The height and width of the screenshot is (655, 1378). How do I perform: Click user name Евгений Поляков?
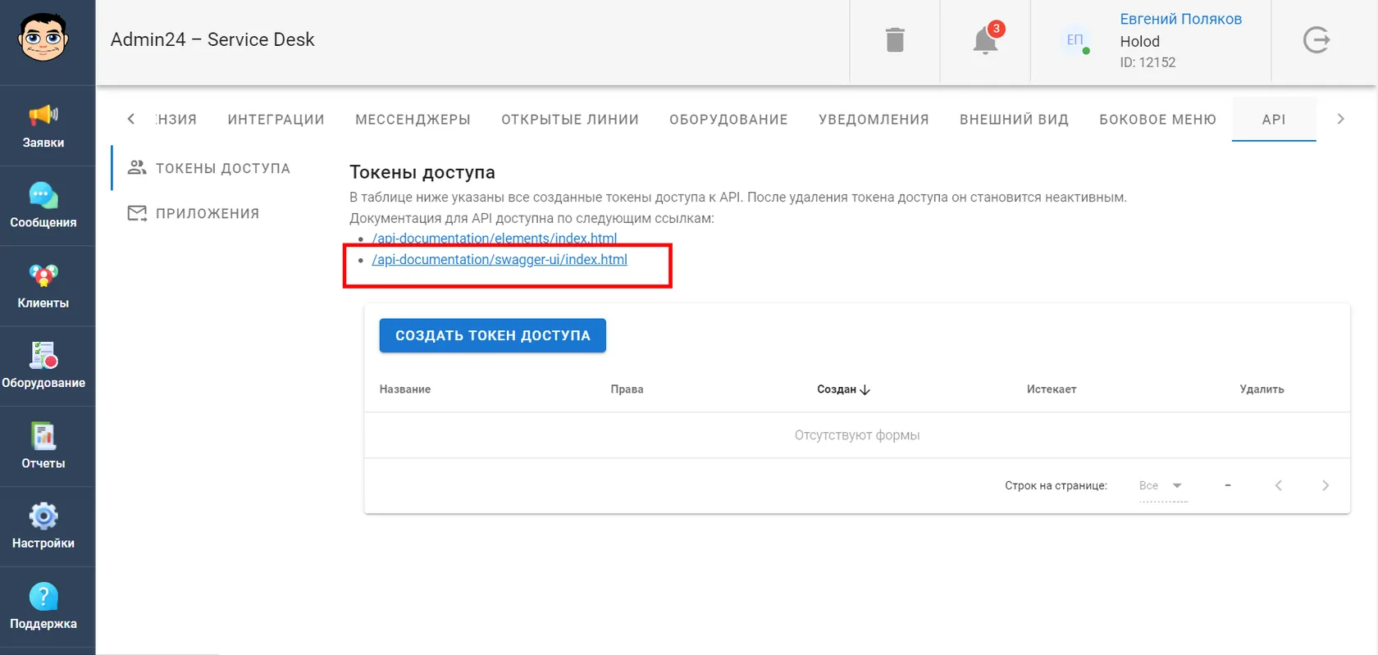[1180, 19]
